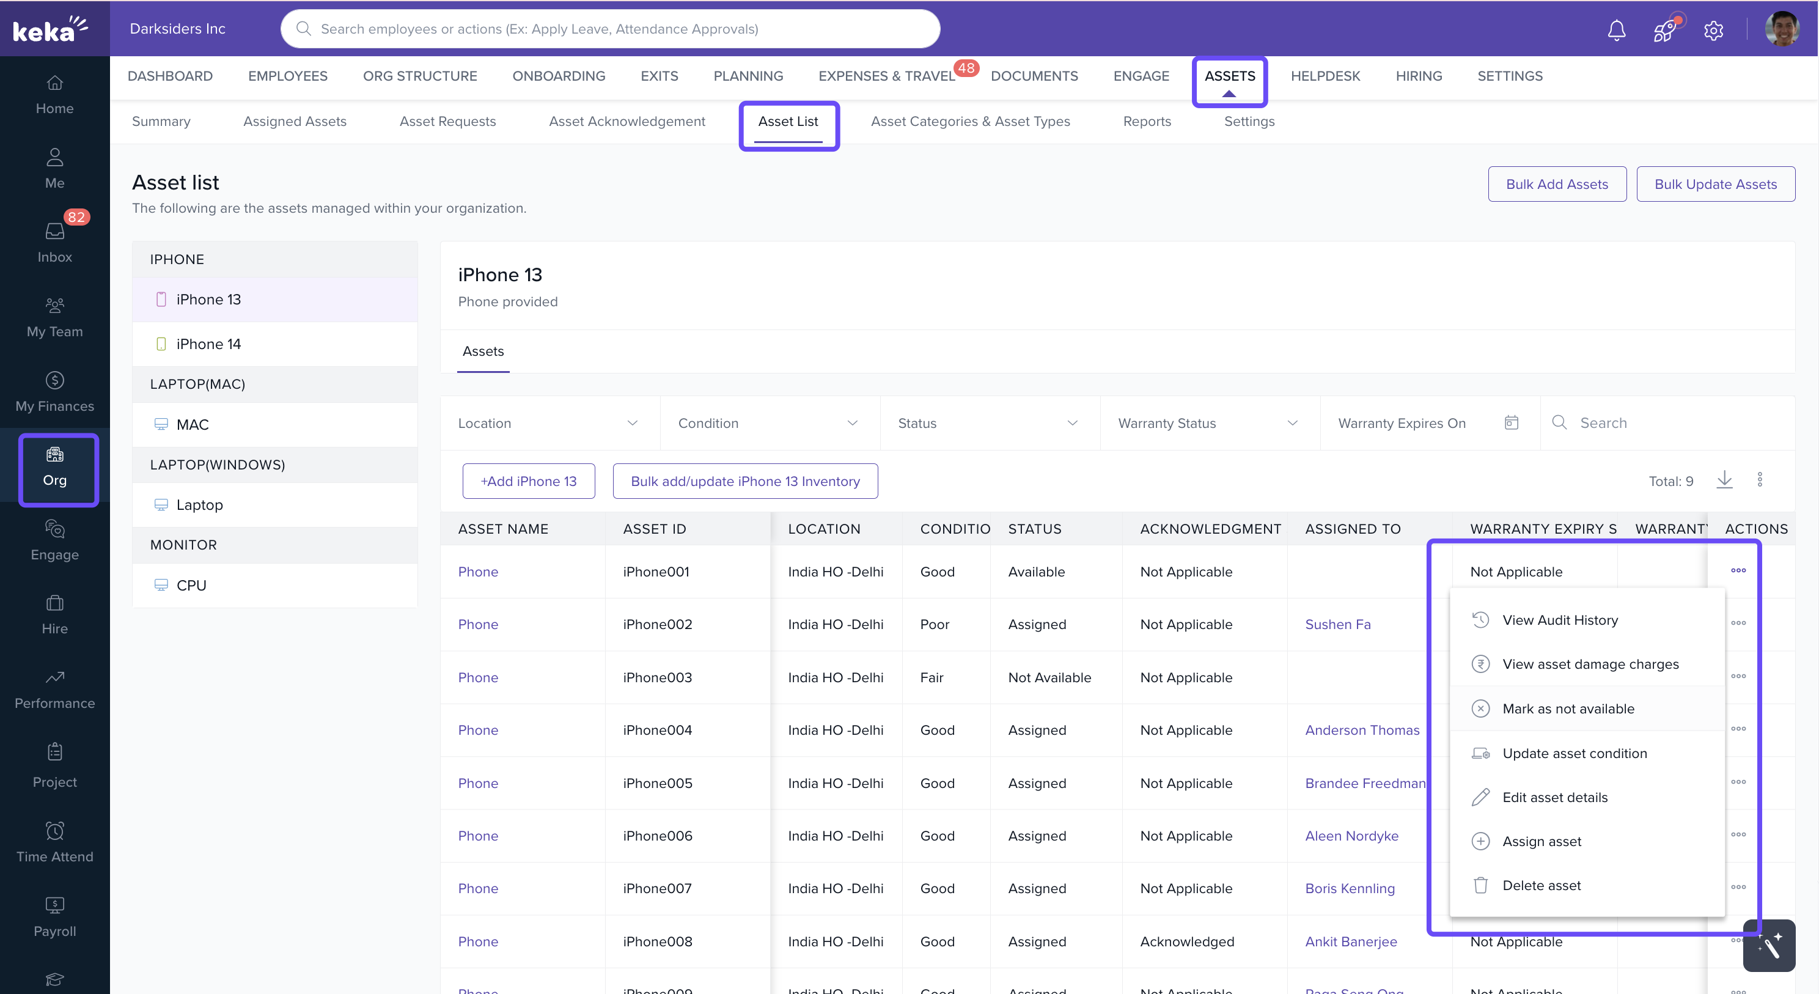Open vertical three-dot menu near Total
This screenshot has height=994, width=1819.
click(1760, 480)
